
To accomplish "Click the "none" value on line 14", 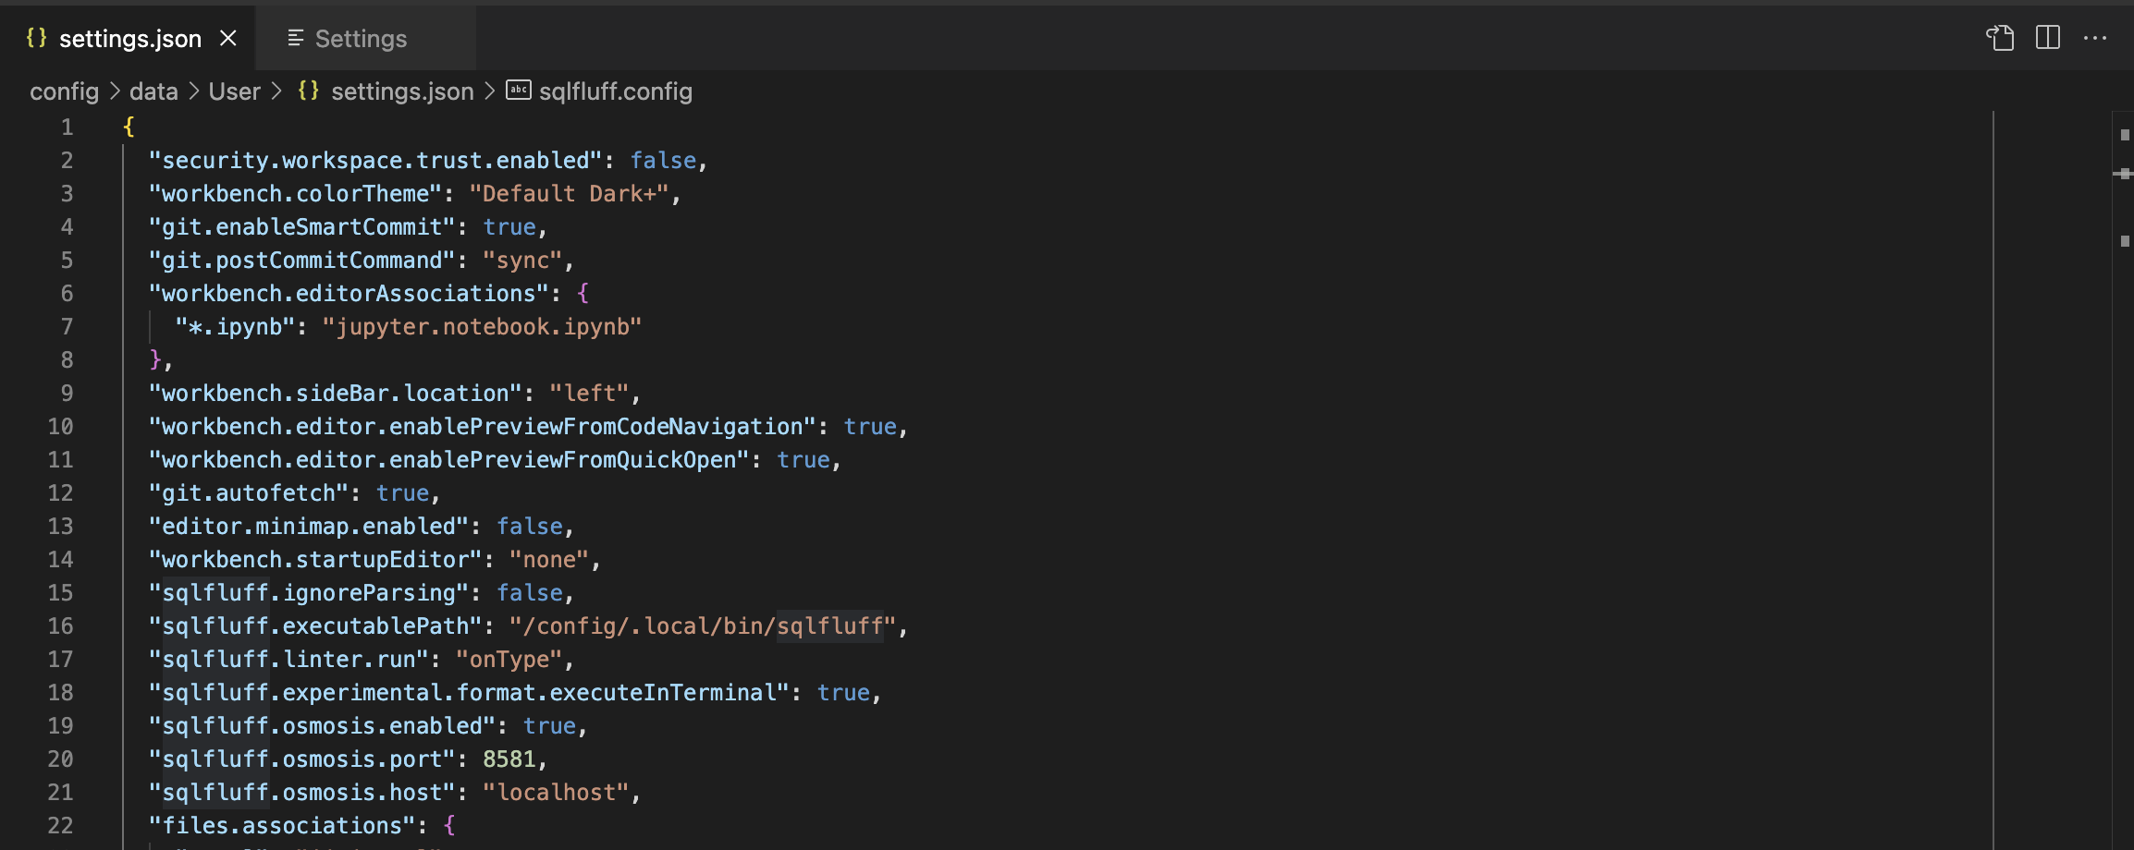I will tap(549, 559).
